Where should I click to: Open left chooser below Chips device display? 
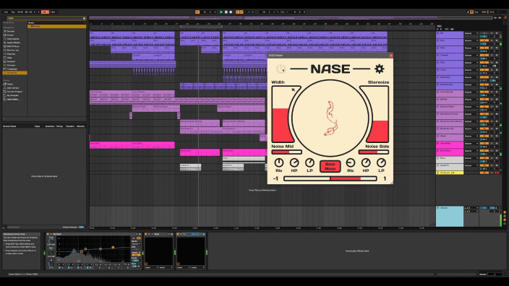click(151, 267)
